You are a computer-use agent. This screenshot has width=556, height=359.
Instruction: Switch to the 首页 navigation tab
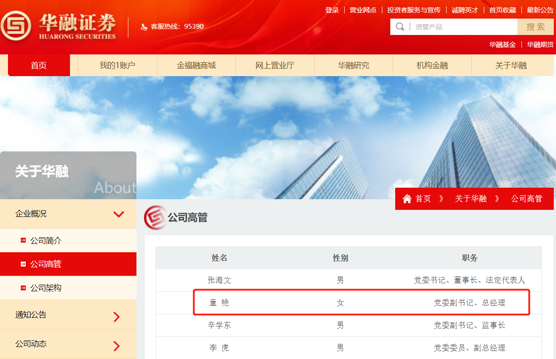pos(39,65)
